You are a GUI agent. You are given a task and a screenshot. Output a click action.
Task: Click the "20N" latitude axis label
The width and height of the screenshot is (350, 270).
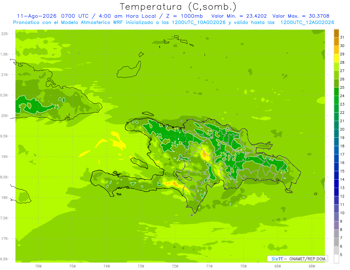pos(4,116)
